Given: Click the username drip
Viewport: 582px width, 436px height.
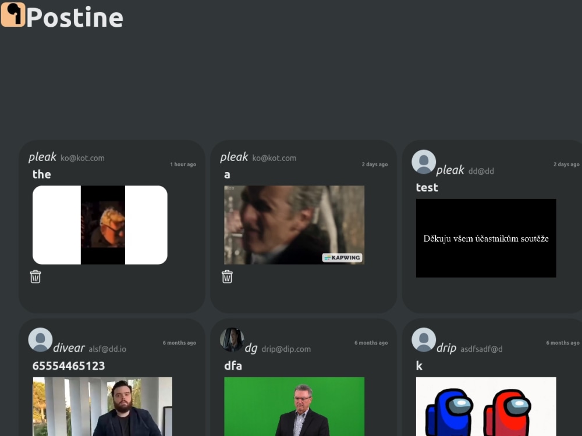Looking at the screenshot, I should pyautogui.click(x=446, y=348).
